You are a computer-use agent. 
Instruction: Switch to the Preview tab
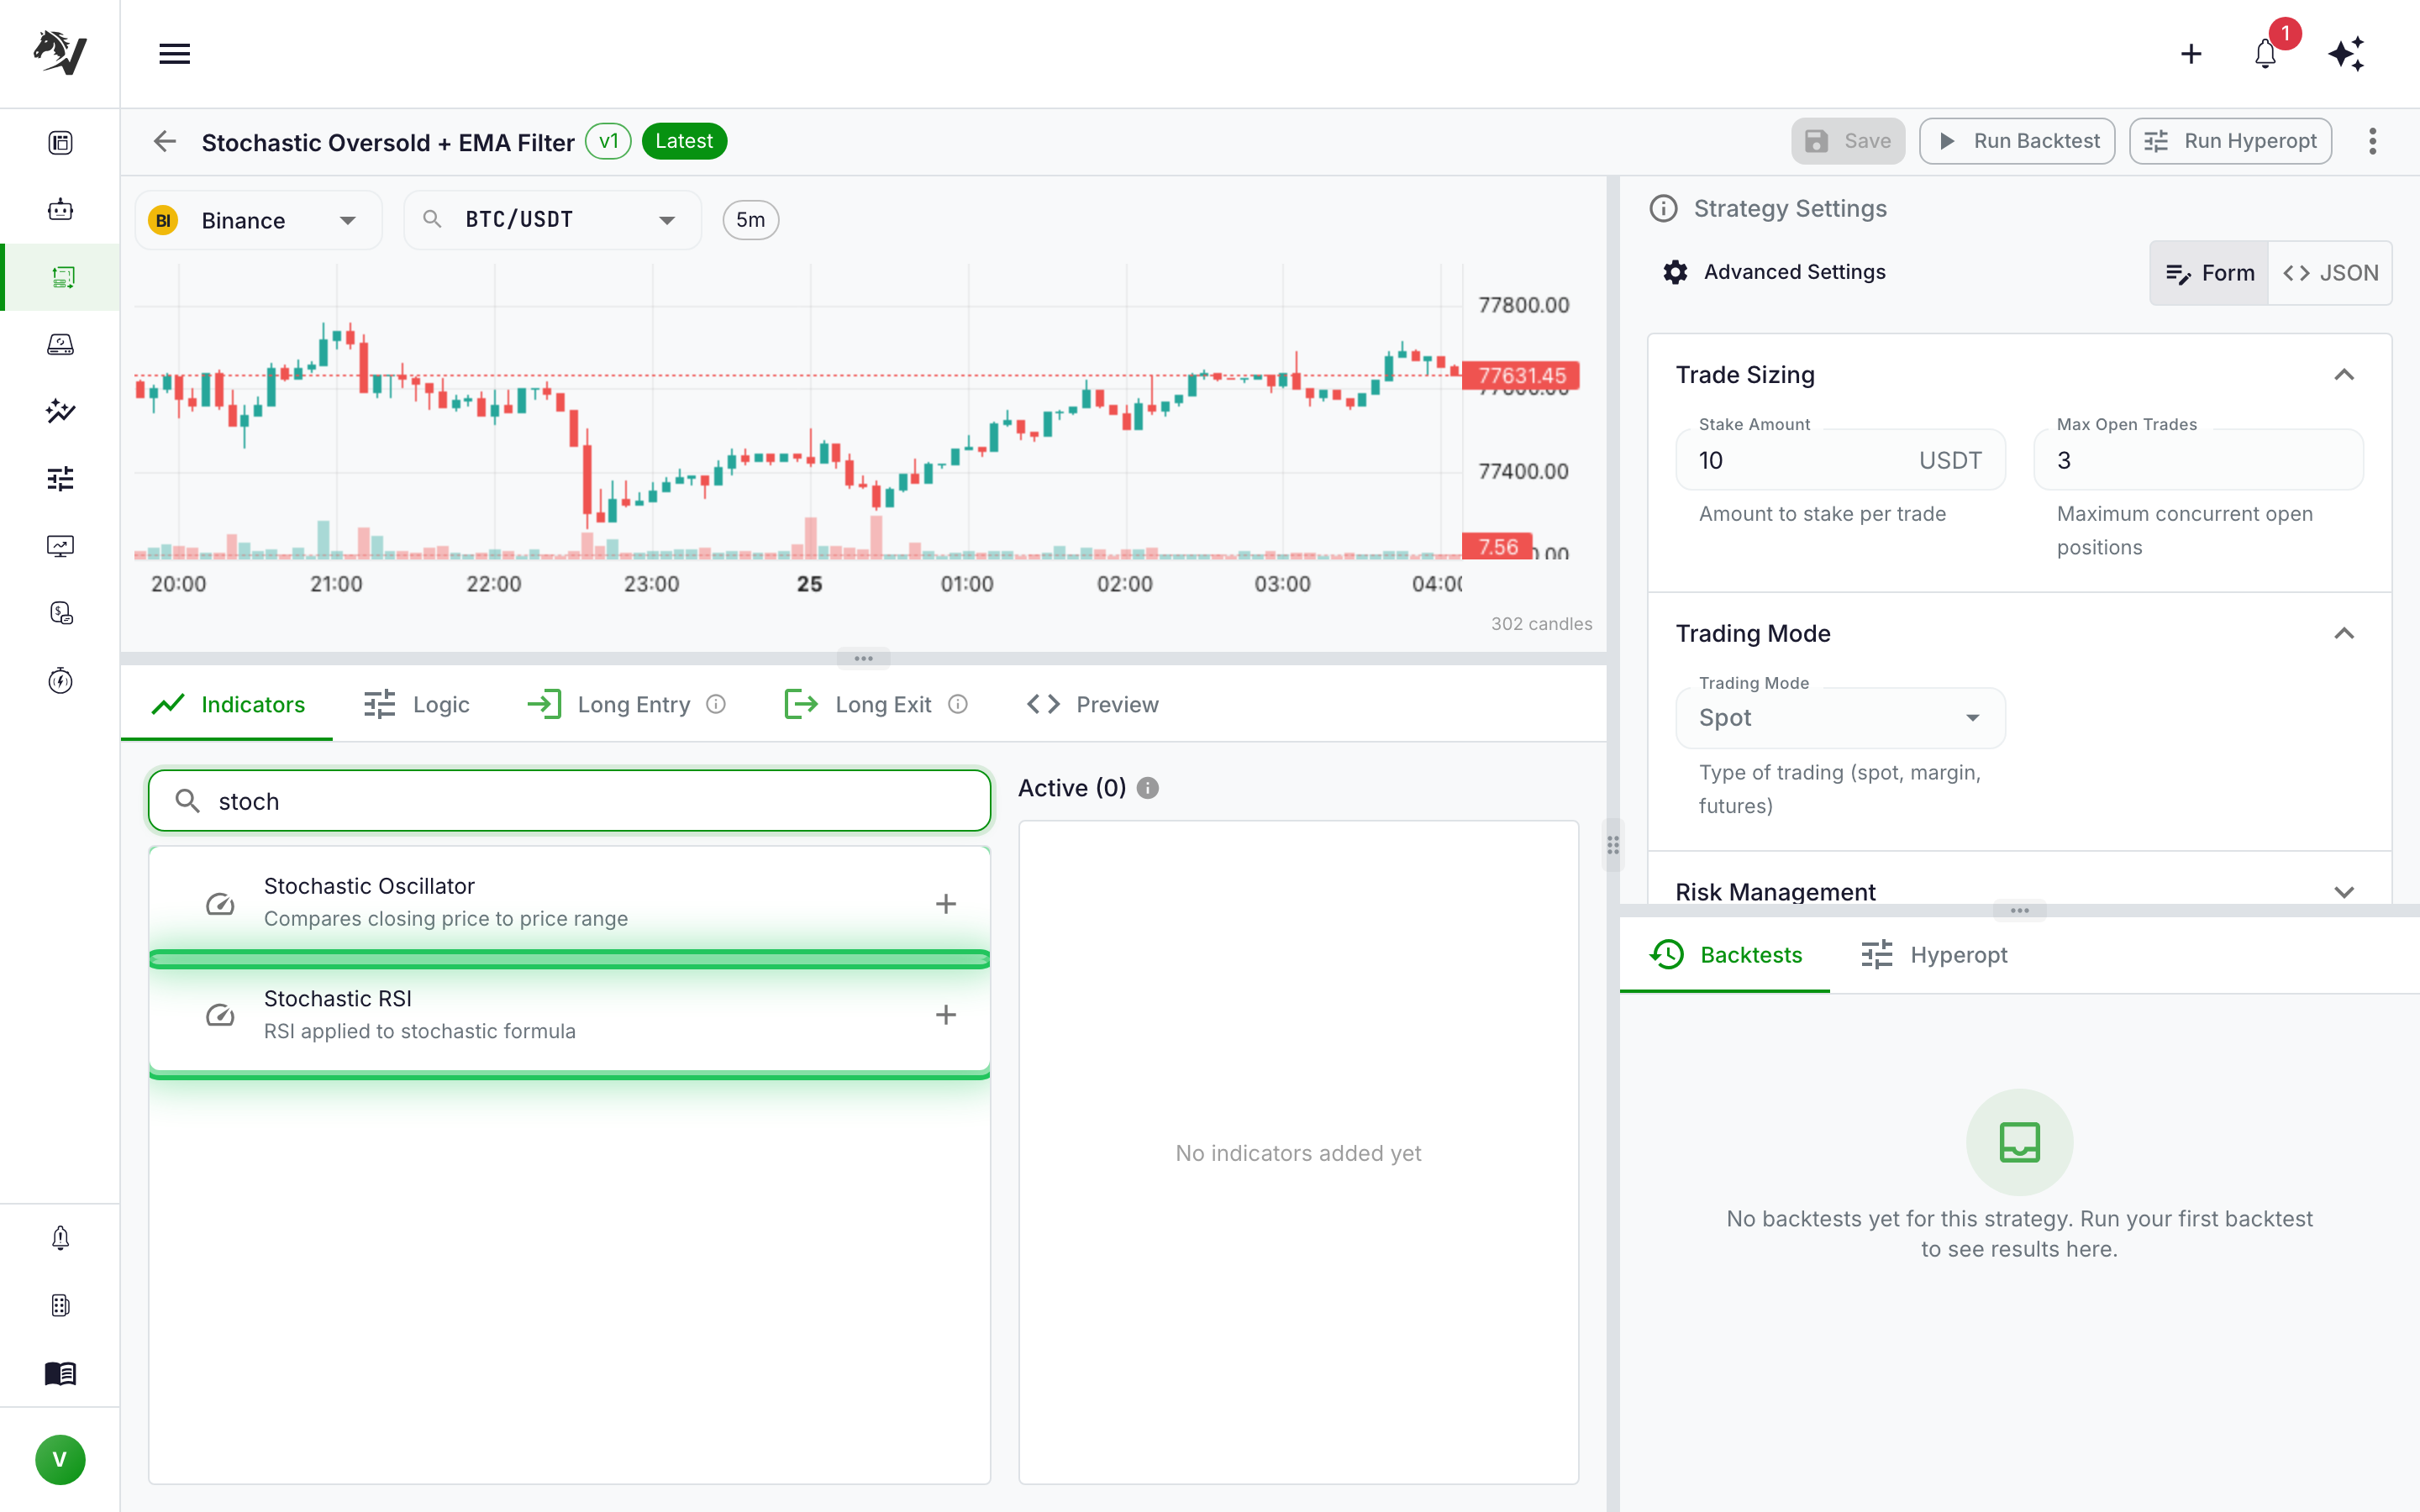[1093, 704]
